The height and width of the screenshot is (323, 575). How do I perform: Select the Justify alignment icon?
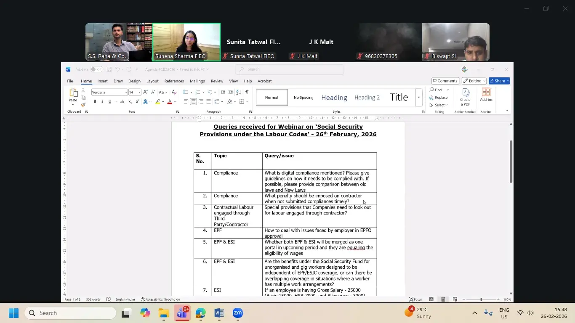208,101
